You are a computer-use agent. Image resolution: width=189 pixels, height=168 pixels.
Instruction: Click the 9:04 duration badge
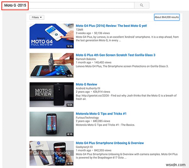coord(70,105)
